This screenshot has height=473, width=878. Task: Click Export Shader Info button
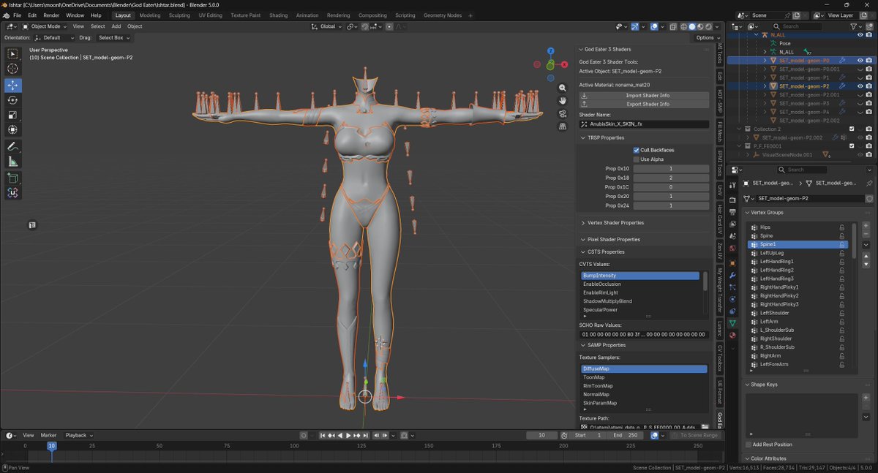pos(644,104)
